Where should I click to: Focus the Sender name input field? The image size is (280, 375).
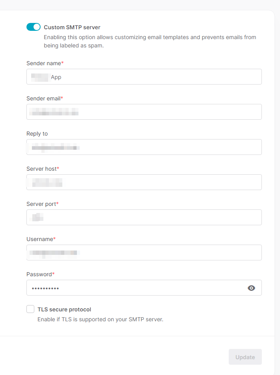144,77
